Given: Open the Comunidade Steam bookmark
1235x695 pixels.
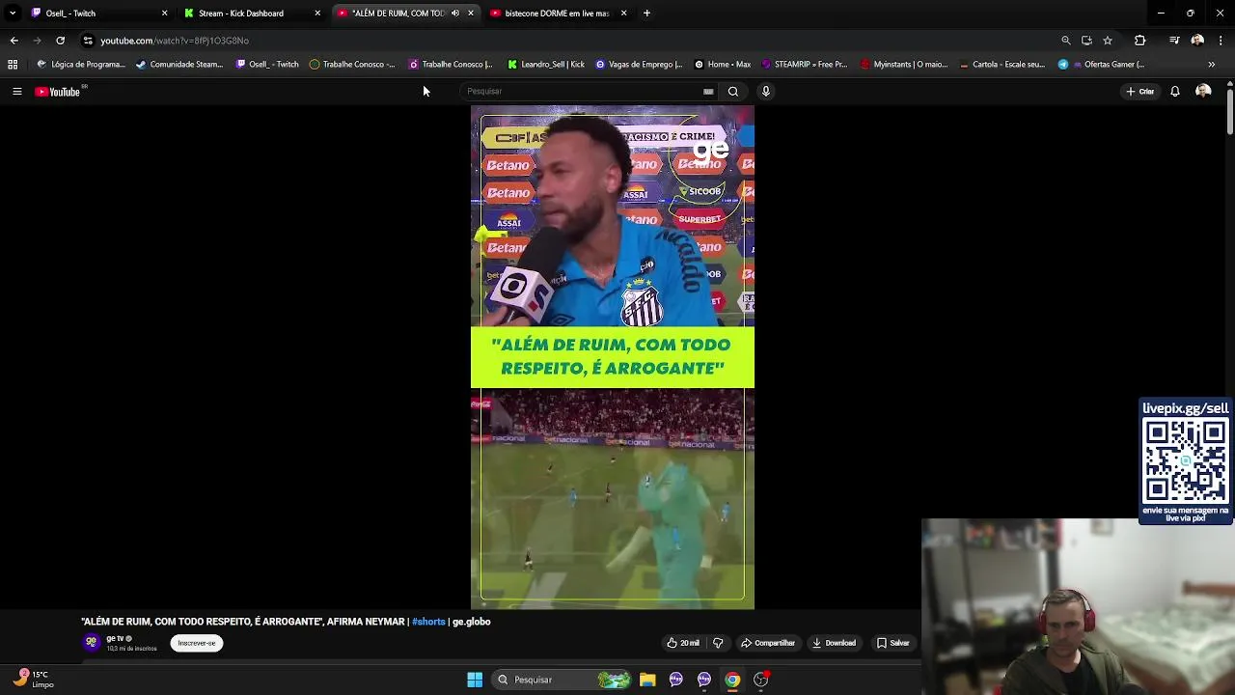Looking at the screenshot, I should pyautogui.click(x=179, y=65).
